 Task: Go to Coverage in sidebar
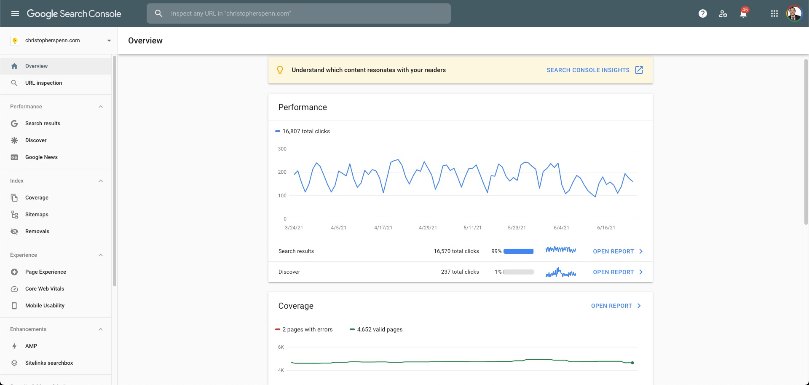coord(56,198)
